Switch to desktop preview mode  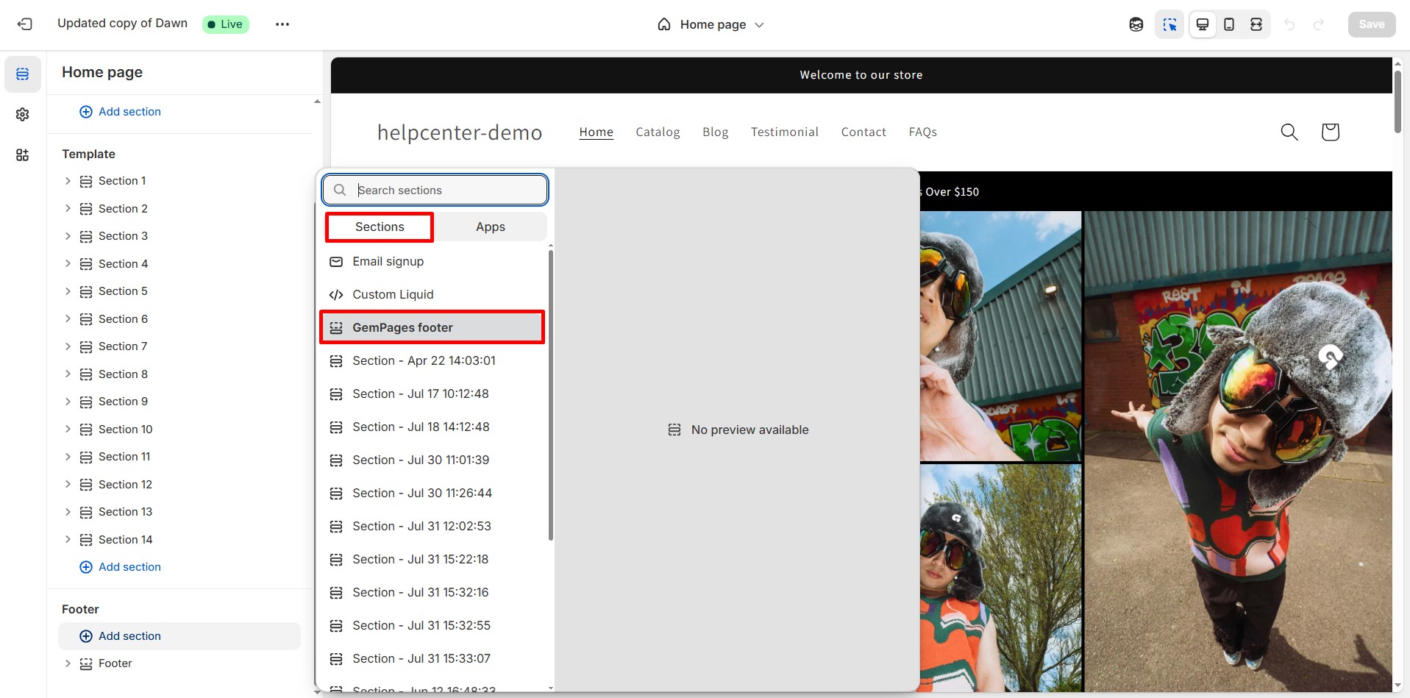coord(1202,24)
